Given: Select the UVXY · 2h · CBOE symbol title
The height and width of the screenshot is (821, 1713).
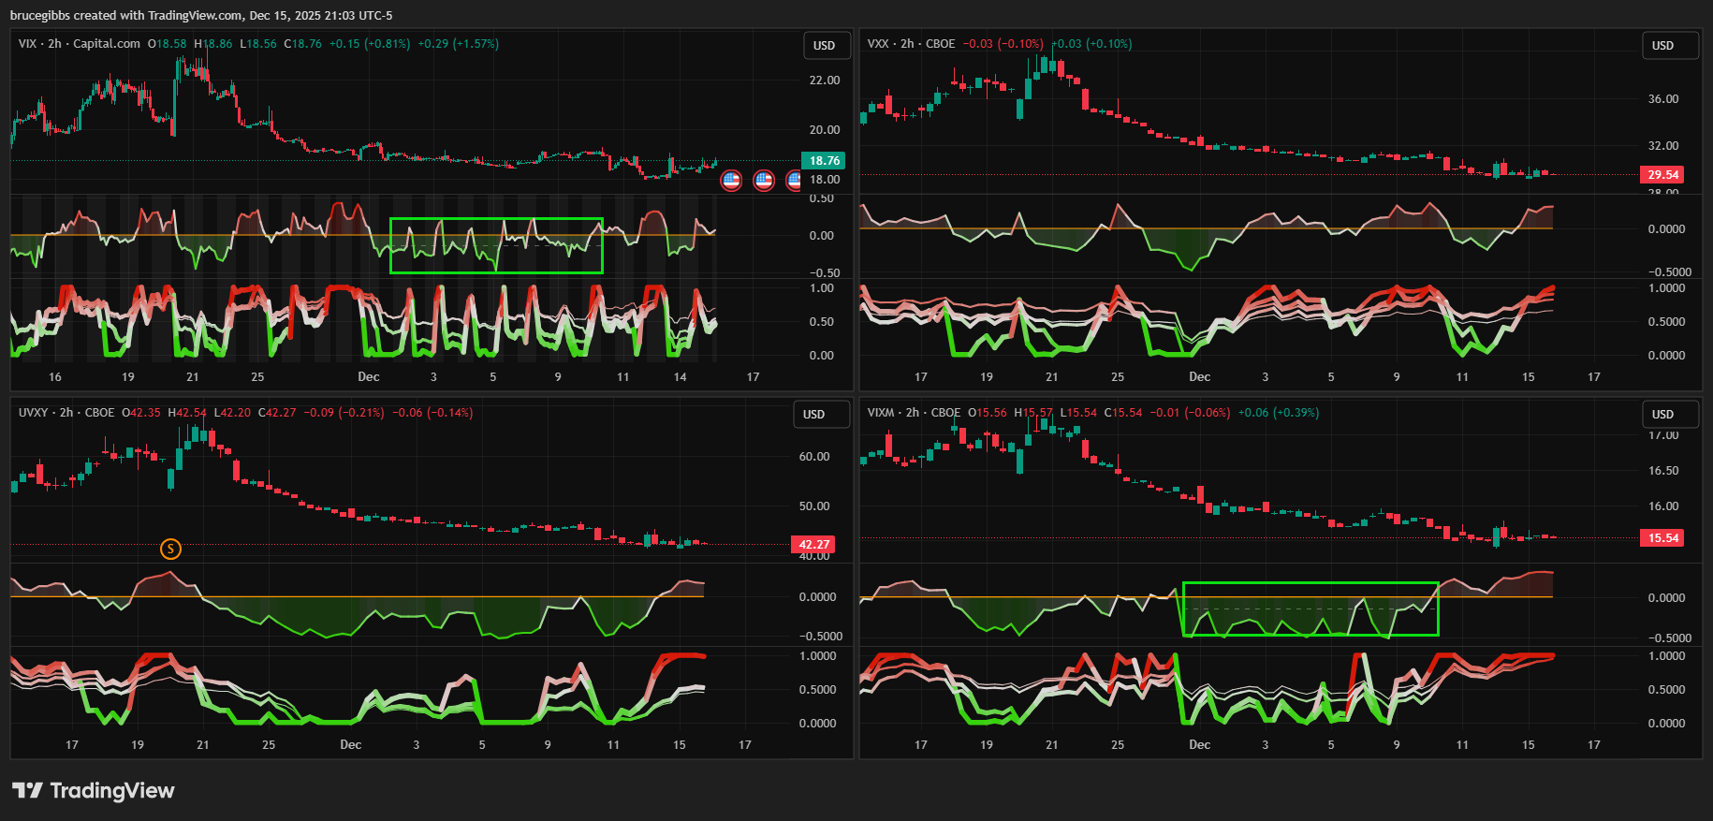Looking at the screenshot, I should 66,413.
